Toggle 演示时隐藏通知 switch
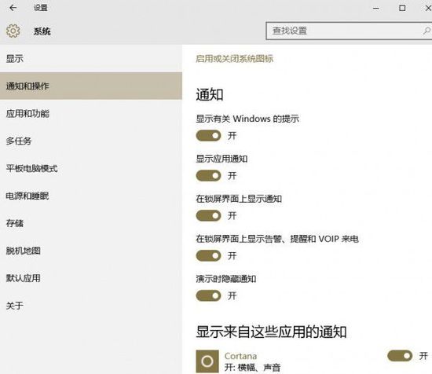The image size is (432, 374). pyautogui.click(x=208, y=295)
